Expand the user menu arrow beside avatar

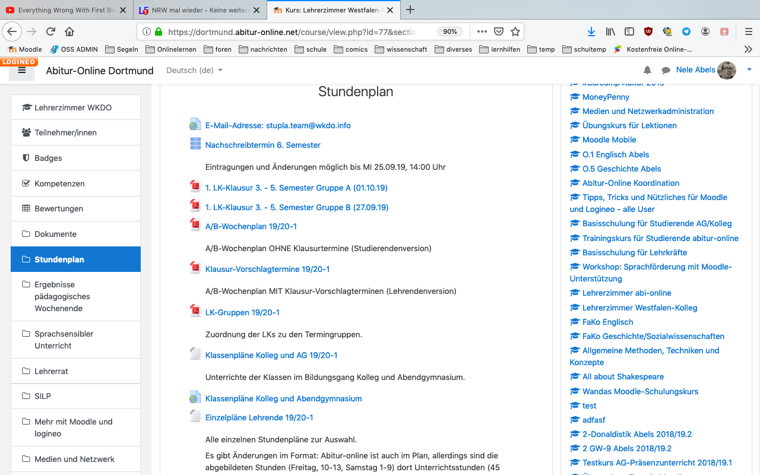pyautogui.click(x=749, y=70)
